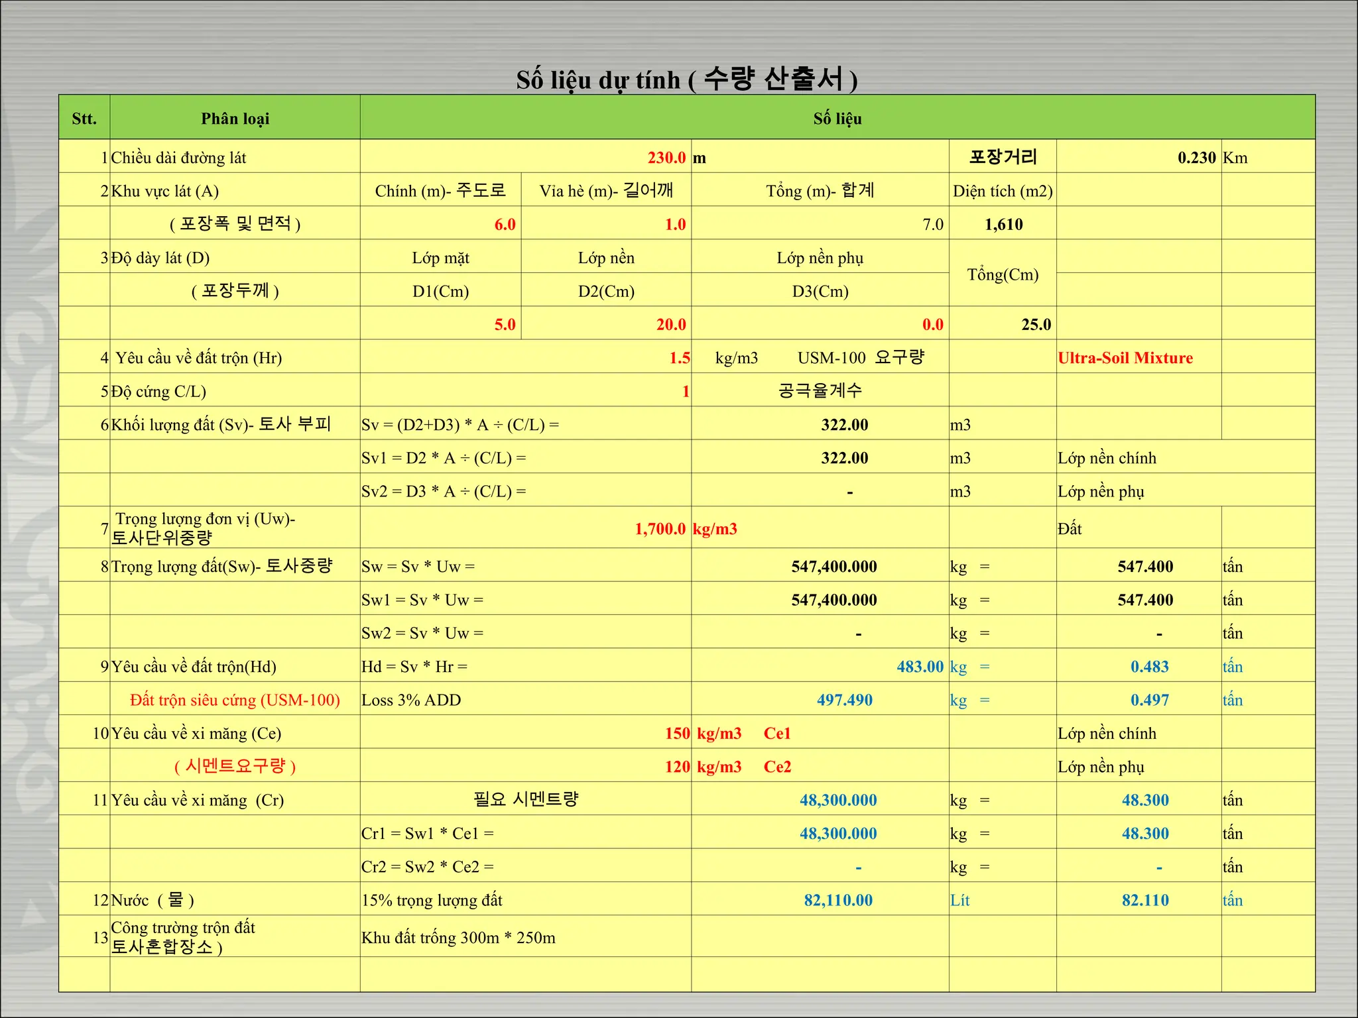
Task: Click the 150 kg/m3 Ce1 cement value
Action: pos(677,734)
